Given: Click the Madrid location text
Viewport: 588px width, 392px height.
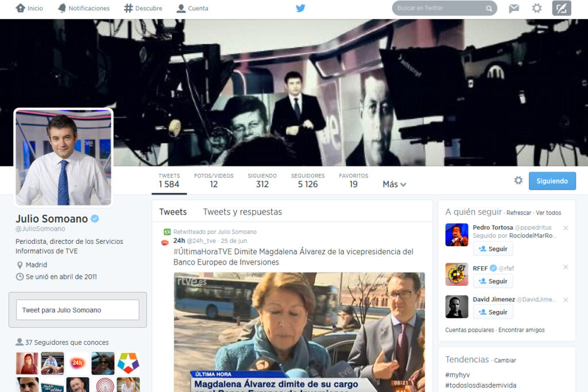Looking at the screenshot, I should click(36, 265).
